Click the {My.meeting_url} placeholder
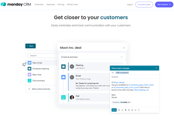This screenshot has width=174, height=123. coord(142,90)
